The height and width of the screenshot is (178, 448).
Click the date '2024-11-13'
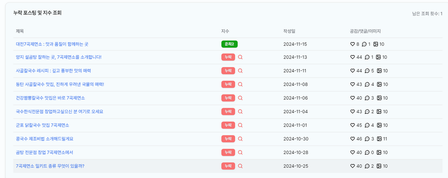click(x=295, y=57)
